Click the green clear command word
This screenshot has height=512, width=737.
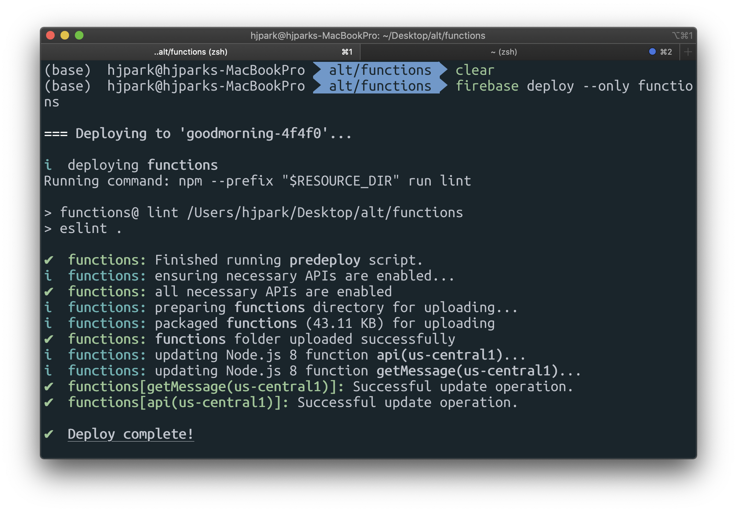[475, 70]
